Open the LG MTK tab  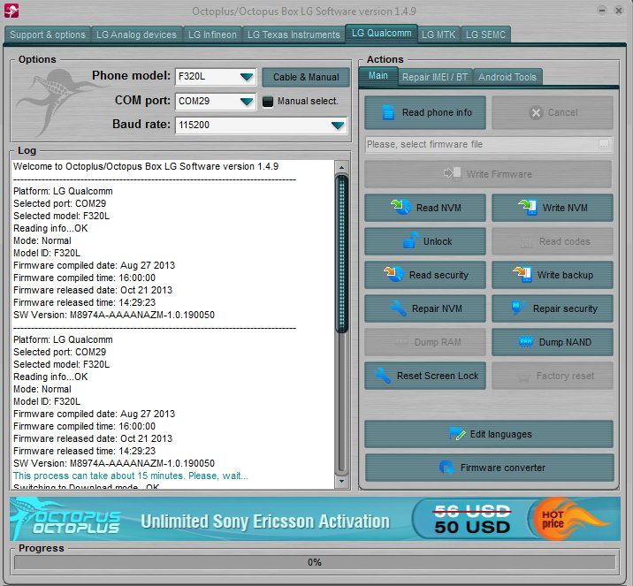point(439,34)
